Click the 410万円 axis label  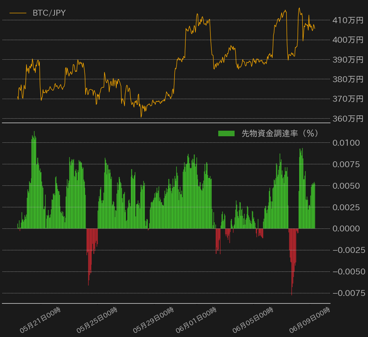click(x=347, y=20)
